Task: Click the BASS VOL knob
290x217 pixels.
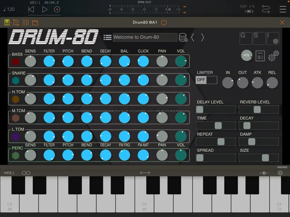Action: point(181,61)
